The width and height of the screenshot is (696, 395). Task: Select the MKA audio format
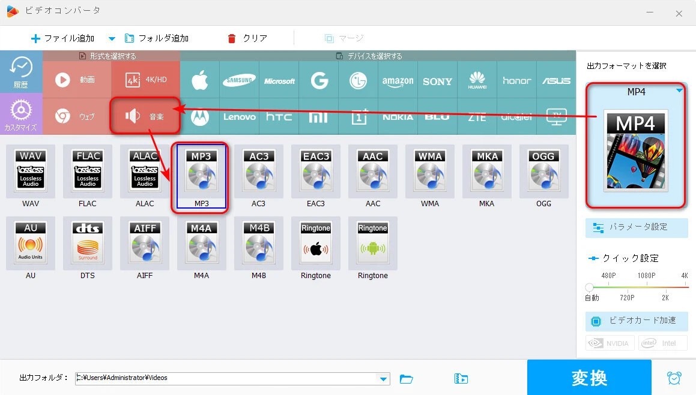coord(487,171)
